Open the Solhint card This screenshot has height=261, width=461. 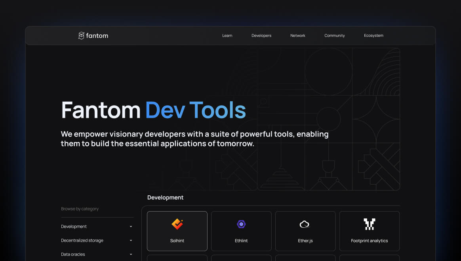pos(177,231)
